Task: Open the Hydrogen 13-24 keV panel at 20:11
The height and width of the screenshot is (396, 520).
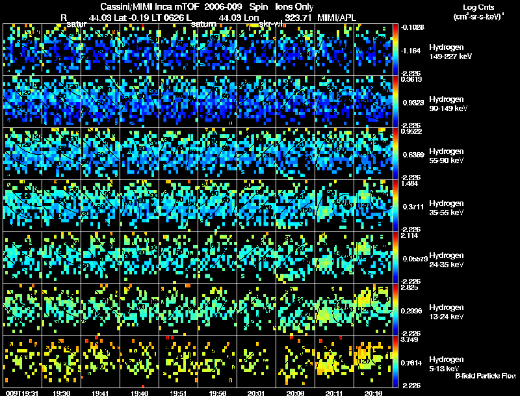Action: 334,310
